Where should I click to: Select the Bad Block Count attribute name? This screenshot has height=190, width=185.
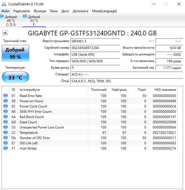tap(32, 117)
